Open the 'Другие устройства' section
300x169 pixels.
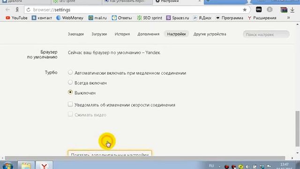[210, 34]
